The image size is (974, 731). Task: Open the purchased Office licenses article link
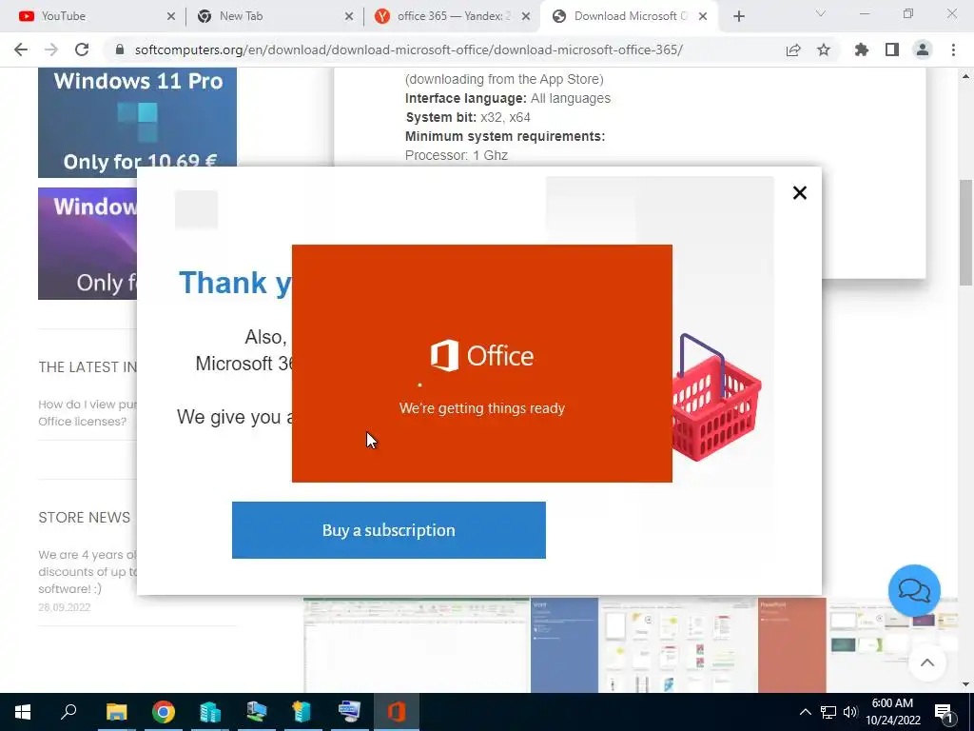tap(88, 413)
